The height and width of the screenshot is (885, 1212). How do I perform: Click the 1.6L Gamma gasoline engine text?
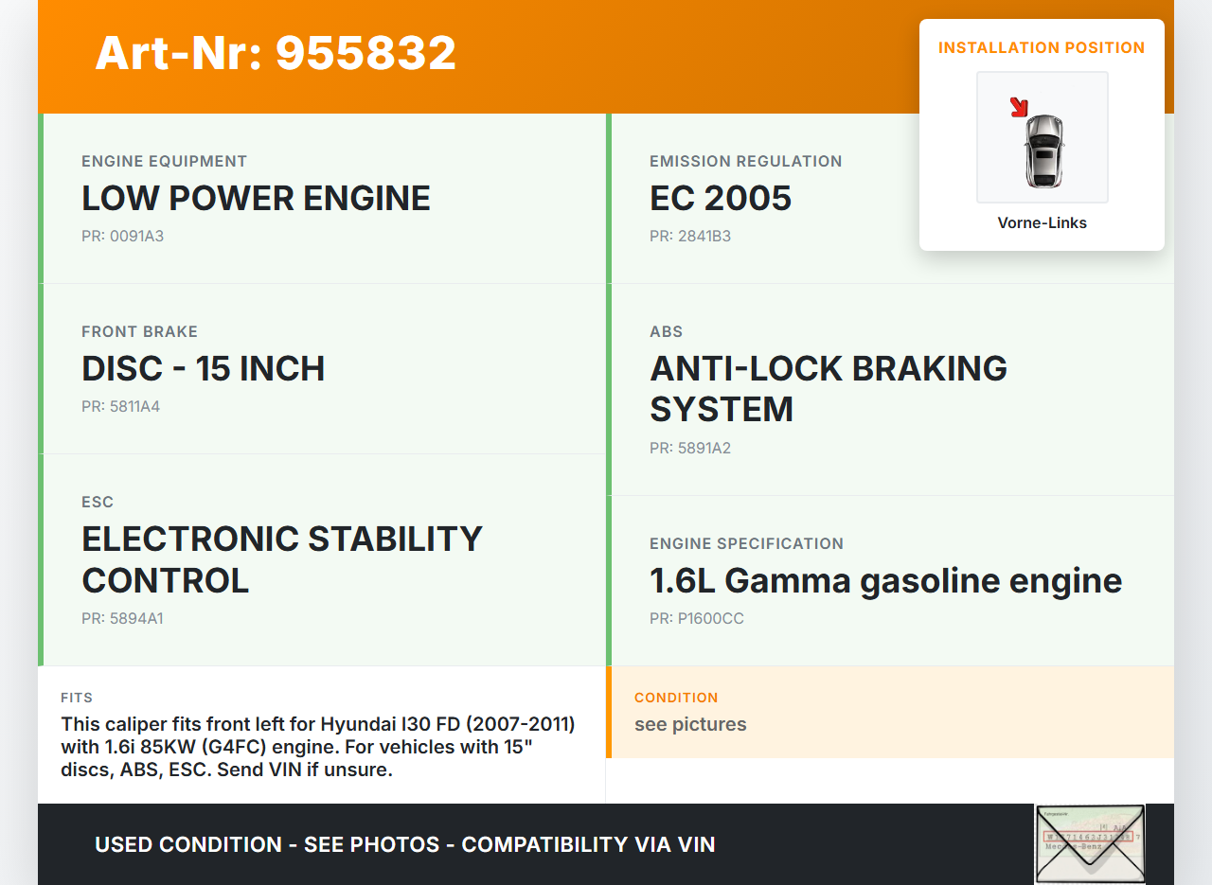click(885, 580)
